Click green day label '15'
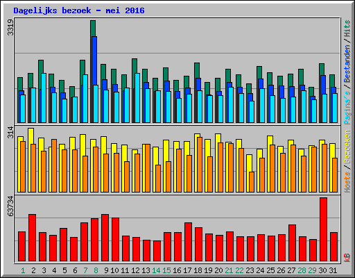Screen dimensions: 355x278 tap(166, 270)
